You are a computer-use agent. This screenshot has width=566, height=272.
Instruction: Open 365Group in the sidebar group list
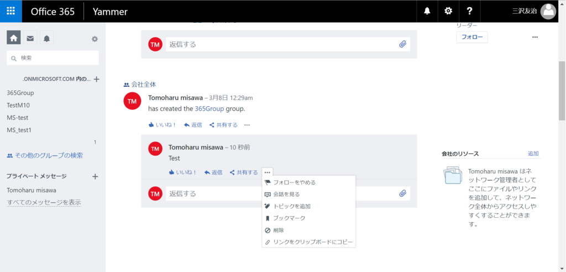[x=20, y=93]
